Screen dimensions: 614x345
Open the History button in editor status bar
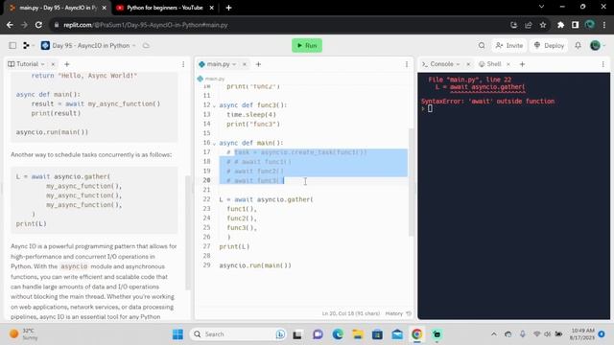(x=398, y=313)
